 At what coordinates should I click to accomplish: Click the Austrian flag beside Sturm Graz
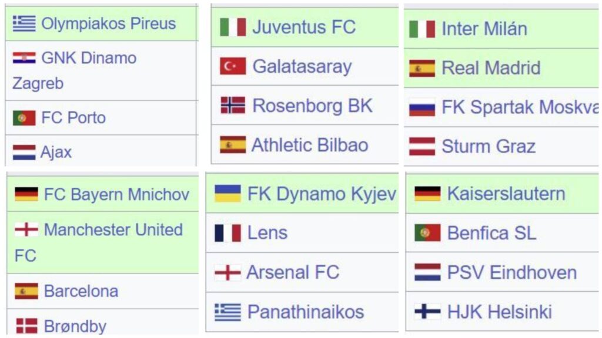pyautogui.click(x=422, y=146)
